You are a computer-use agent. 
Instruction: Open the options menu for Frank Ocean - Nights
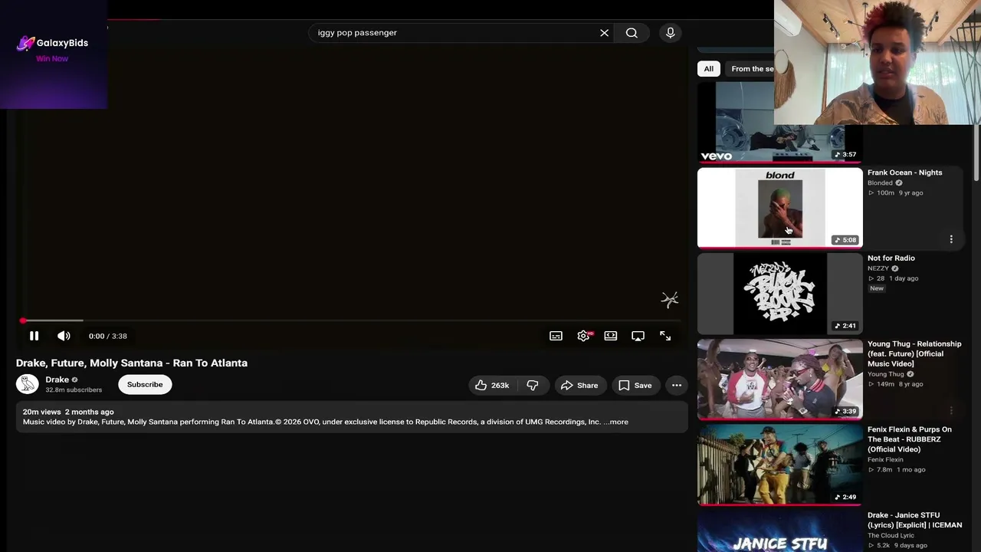tap(951, 239)
